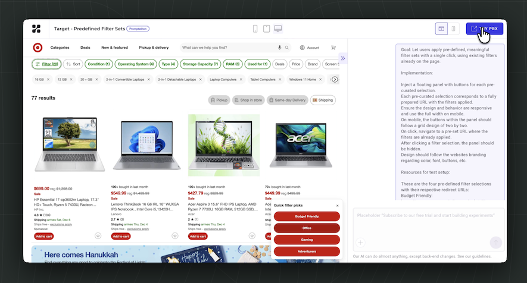527x283 pixels.
Task: Open the Acer Aspire DNA-screen laptop image
Action: pos(224,145)
